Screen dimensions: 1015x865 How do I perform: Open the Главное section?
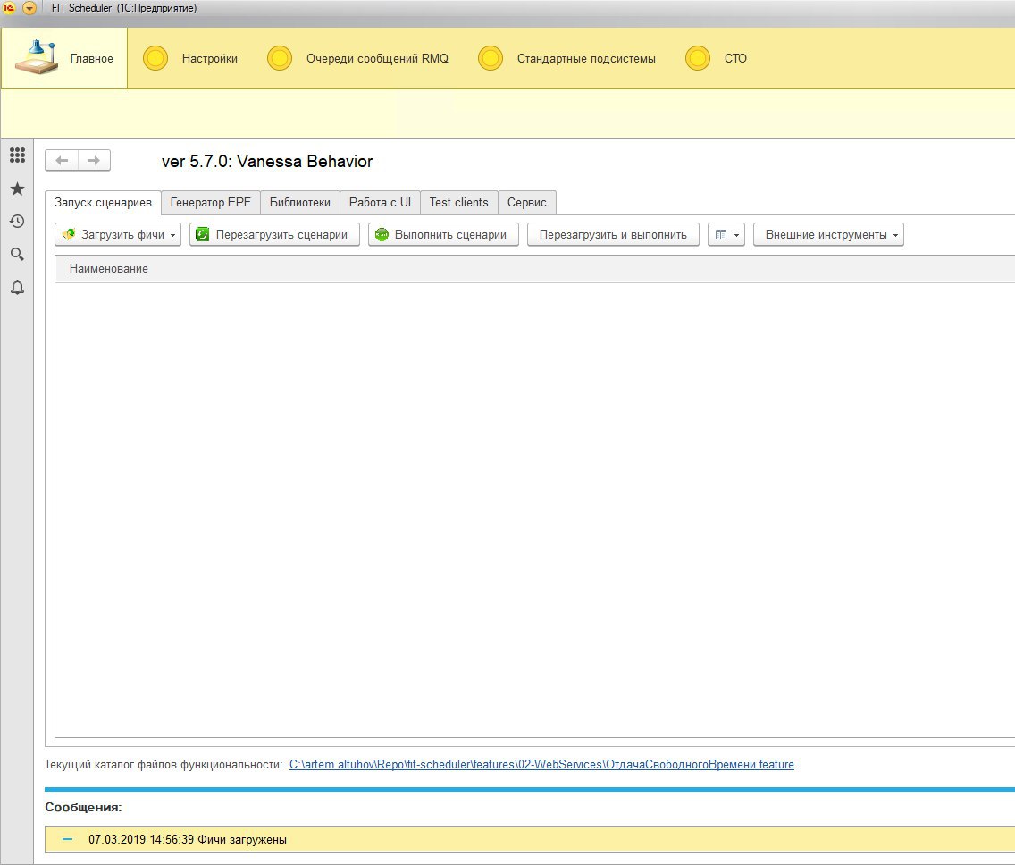coord(64,58)
